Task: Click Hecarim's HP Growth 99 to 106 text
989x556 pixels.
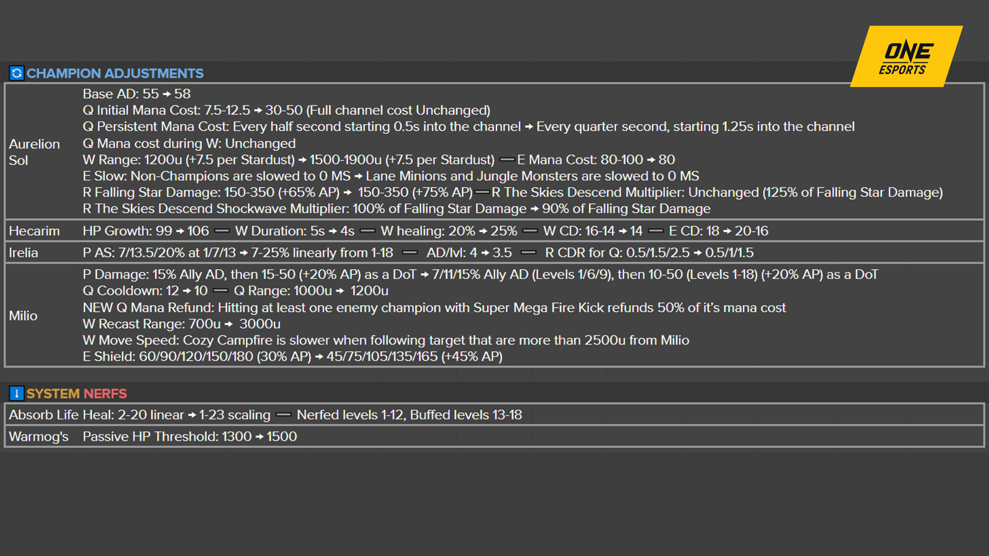Action: [146, 231]
